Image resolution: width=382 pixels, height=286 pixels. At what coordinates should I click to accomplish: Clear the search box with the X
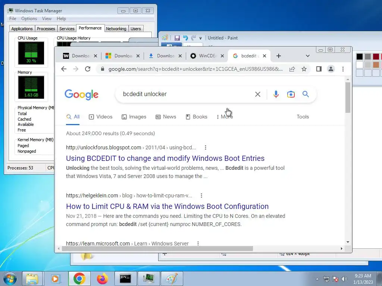[258, 94]
